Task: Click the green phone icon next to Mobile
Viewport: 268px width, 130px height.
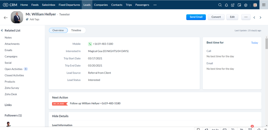Action: click(90, 44)
